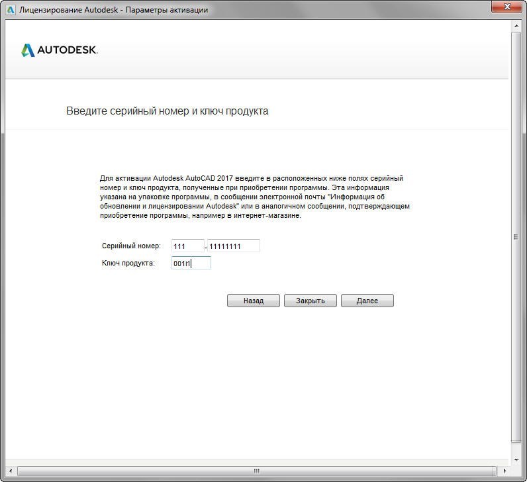
Task: Focus the first serial number field
Action: click(187, 246)
